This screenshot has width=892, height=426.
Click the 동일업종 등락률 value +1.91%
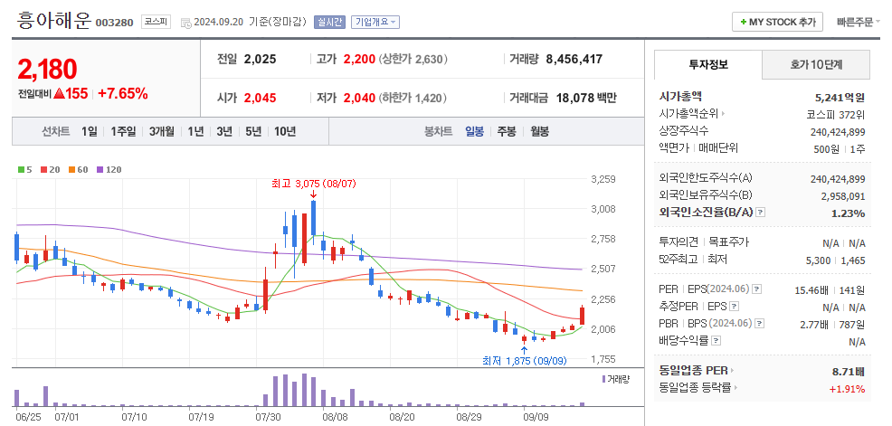click(x=847, y=389)
